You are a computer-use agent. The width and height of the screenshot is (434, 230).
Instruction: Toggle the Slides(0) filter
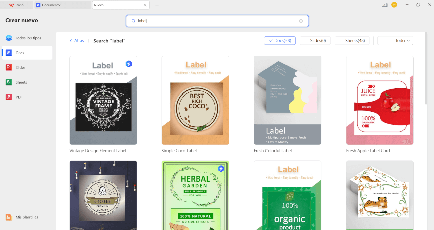pyautogui.click(x=315, y=41)
